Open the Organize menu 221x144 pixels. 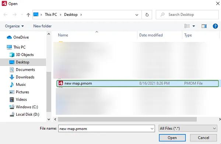[14, 26]
